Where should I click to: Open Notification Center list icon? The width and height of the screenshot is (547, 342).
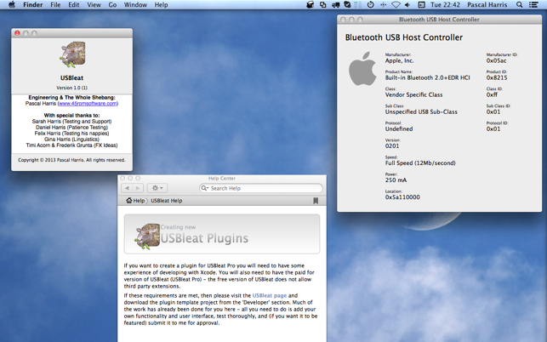pyautogui.click(x=533, y=5)
